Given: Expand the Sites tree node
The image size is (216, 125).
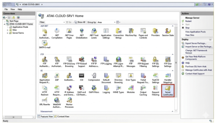Looking at the screenshot, I should (7, 30).
